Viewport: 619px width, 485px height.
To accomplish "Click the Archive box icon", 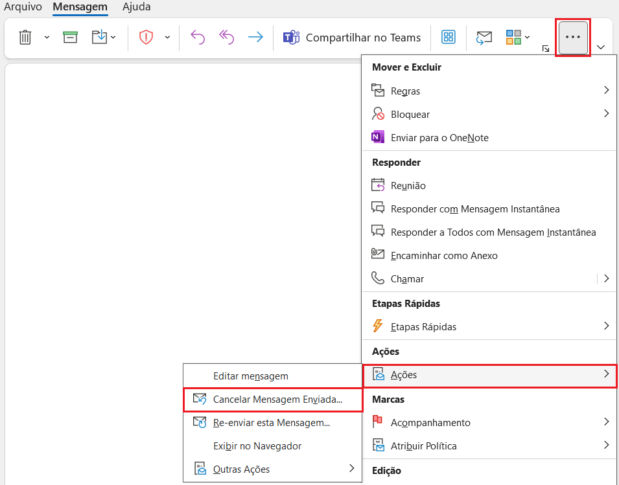I will tap(70, 38).
